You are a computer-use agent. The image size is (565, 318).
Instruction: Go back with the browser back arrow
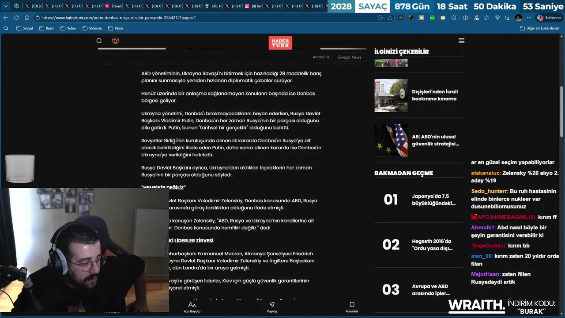coord(6,18)
